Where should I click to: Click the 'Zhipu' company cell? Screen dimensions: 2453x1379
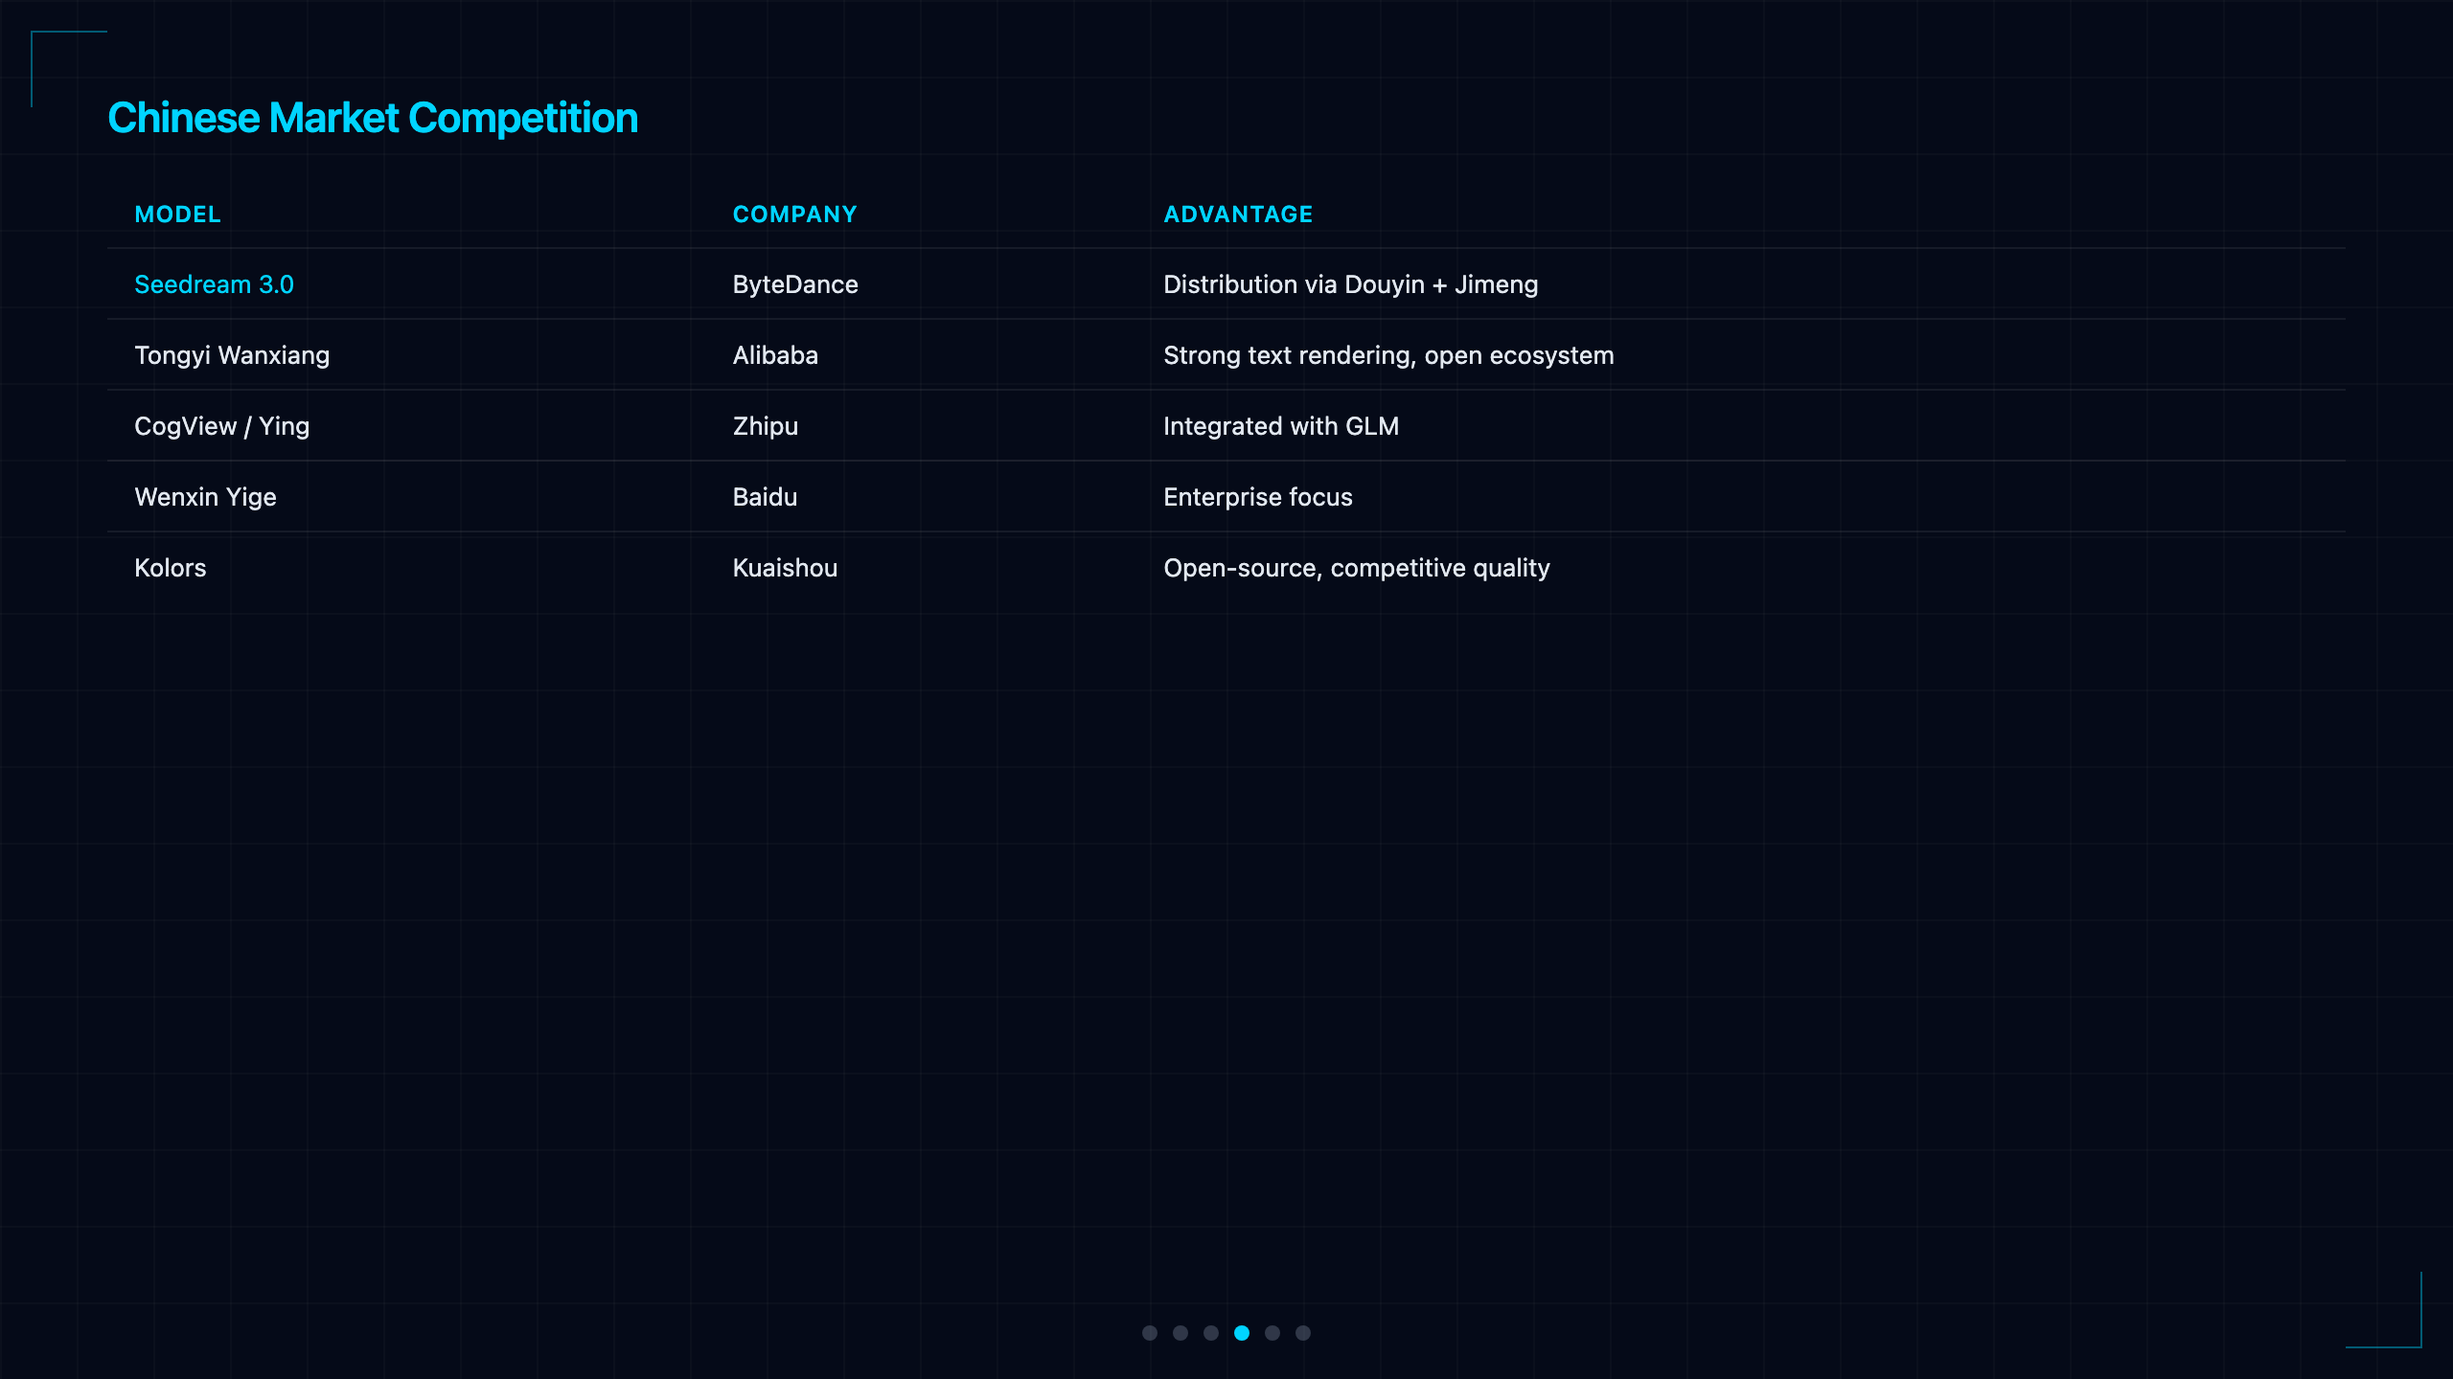tap(766, 427)
